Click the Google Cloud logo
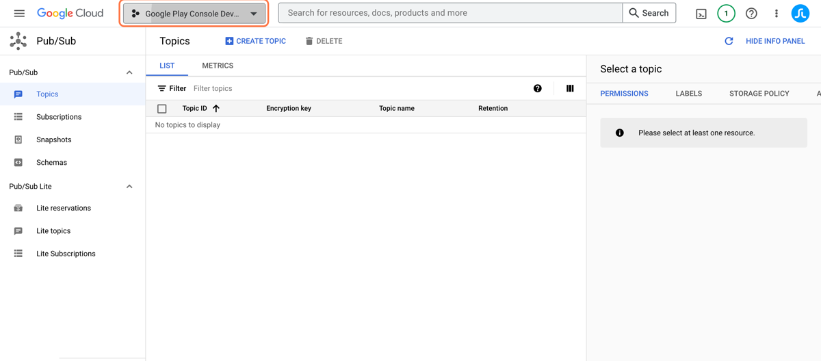 coord(70,13)
